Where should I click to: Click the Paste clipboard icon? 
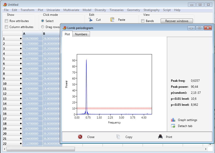pos(112,19)
